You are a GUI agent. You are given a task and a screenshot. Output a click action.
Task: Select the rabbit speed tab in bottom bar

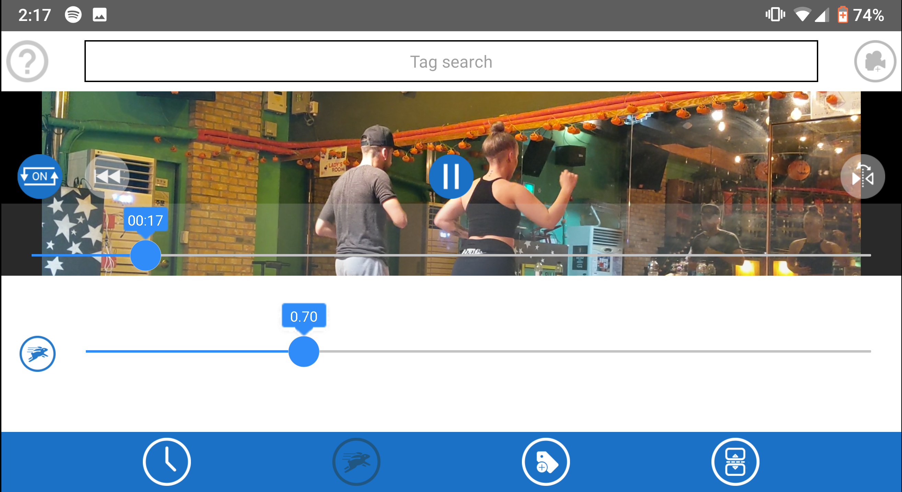click(356, 461)
